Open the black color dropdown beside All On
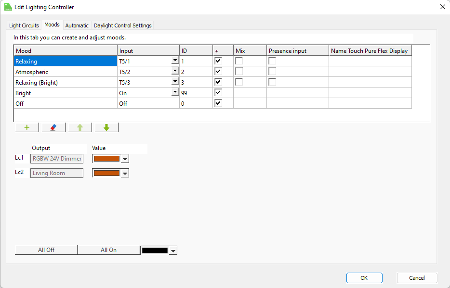450x288 pixels. coord(173,250)
